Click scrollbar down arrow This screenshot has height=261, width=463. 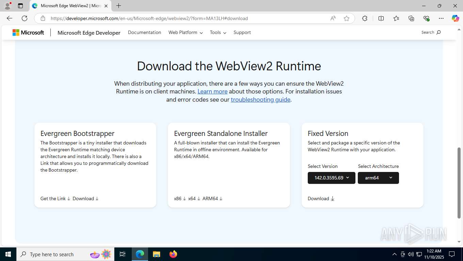click(459, 242)
